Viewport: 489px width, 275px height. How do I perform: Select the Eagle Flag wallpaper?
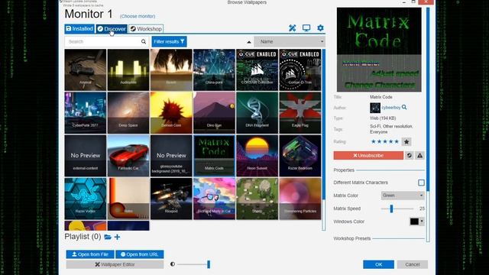point(300,113)
